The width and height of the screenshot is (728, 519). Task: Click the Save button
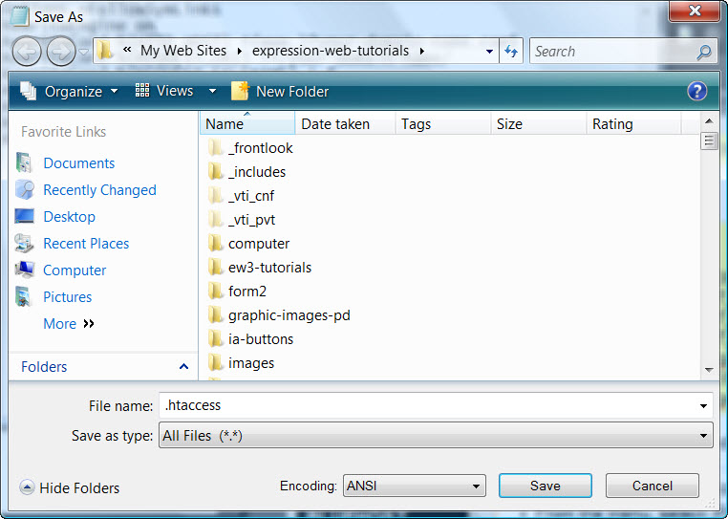546,486
